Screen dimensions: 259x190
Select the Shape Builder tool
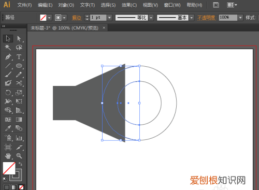tap(8, 110)
